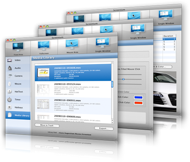Click Move to Trash button
This screenshot has width=190, height=162.
point(47,125)
